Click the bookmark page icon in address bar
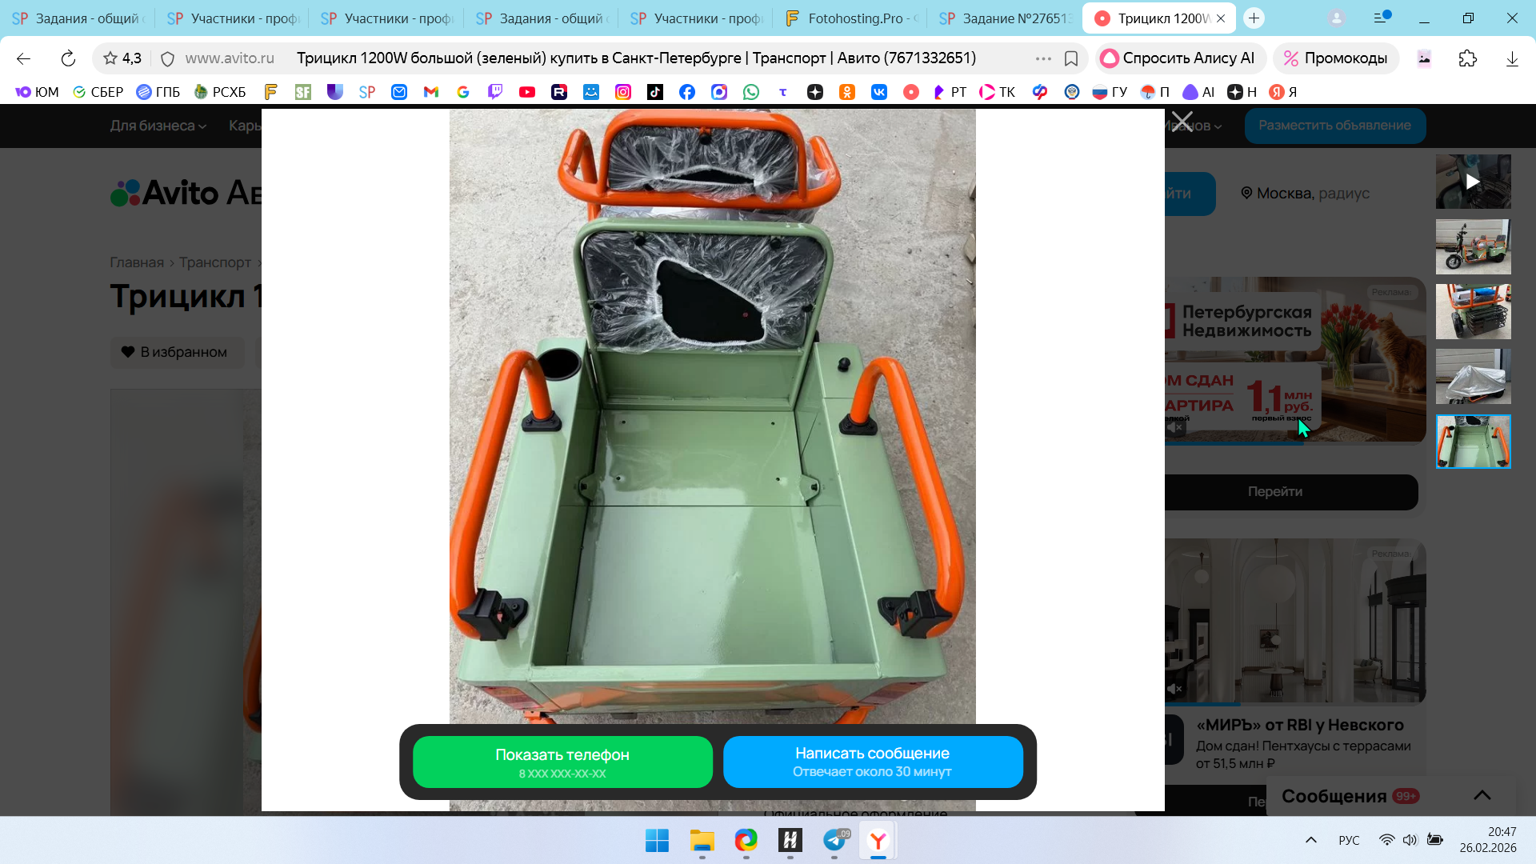 point(1070,58)
